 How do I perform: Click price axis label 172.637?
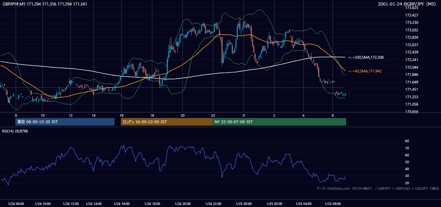pyautogui.click(x=411, y=45)
